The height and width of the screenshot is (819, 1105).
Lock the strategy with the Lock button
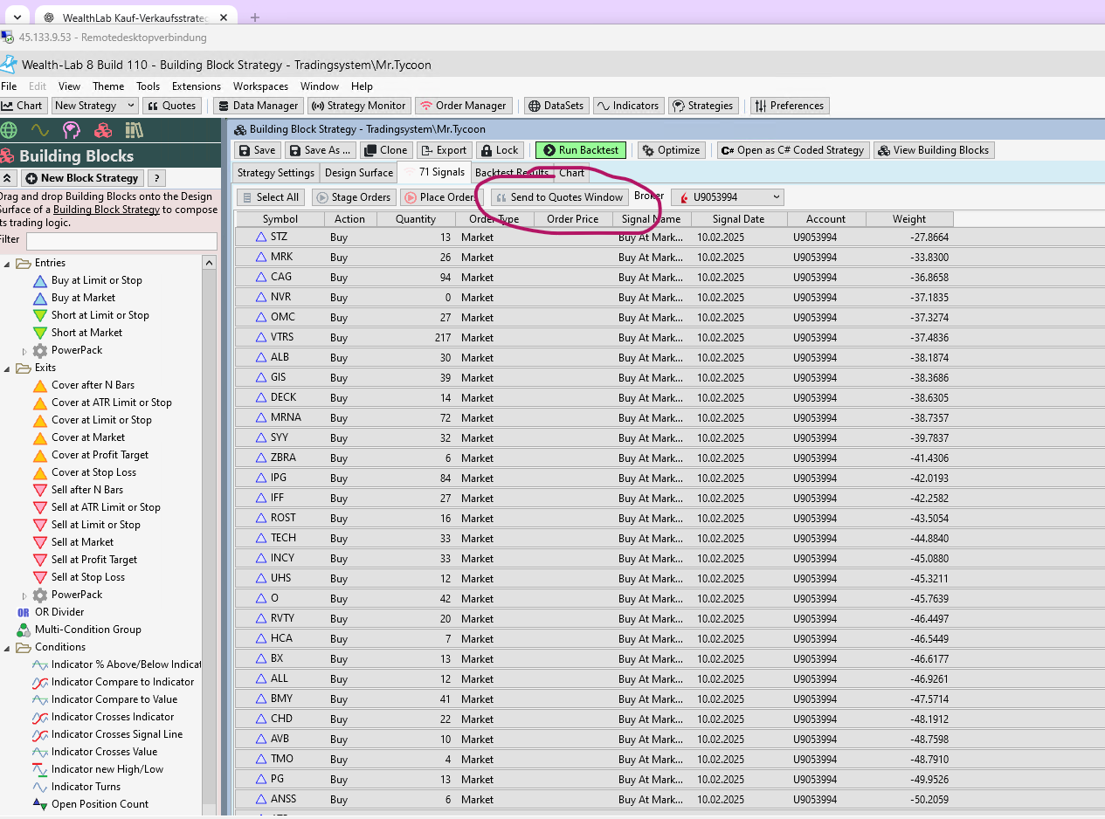point(500,150)
